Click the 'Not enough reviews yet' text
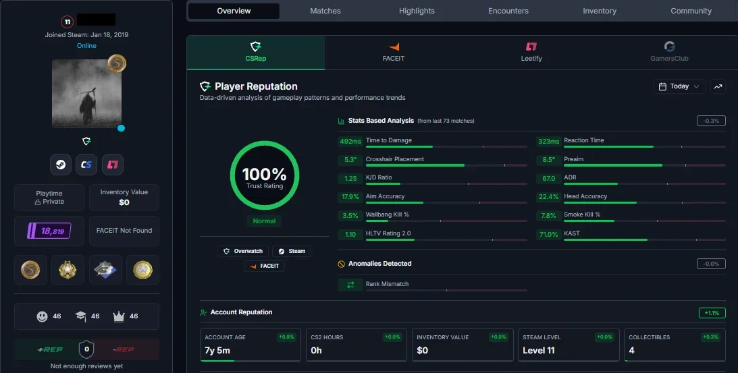This screenshot has width=738, height=373. click(86, 366)
